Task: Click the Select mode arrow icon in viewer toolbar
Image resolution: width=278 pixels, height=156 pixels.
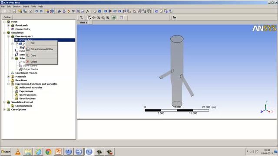Action: click(82, 18)
